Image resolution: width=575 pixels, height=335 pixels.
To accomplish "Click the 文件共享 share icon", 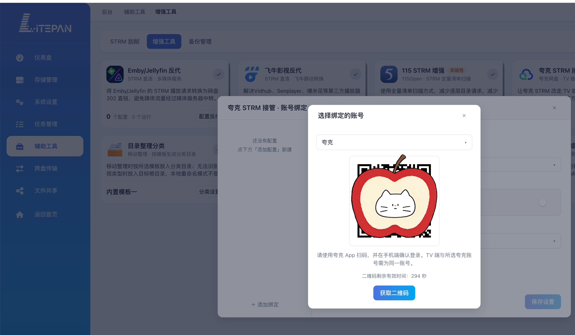I will 20,191.
